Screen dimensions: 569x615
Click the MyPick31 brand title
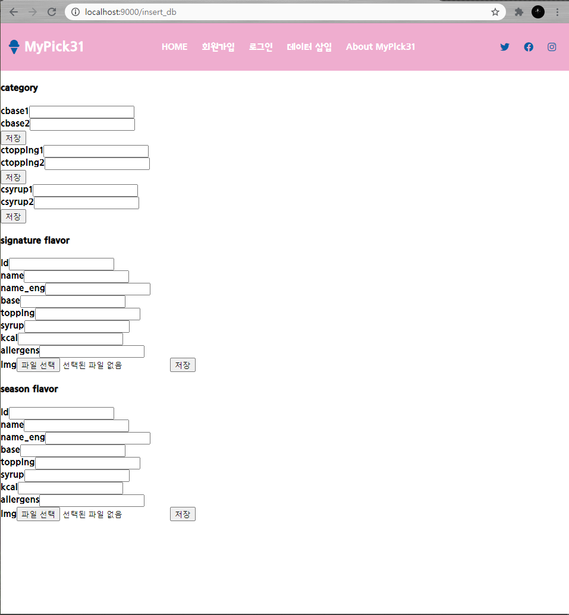point(54,47)
